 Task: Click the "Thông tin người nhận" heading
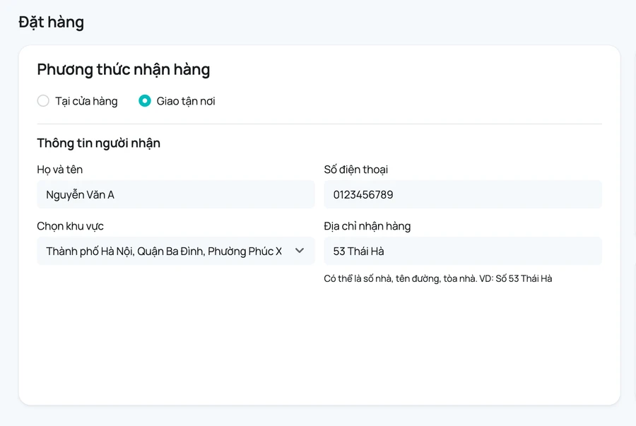point(98,143)
